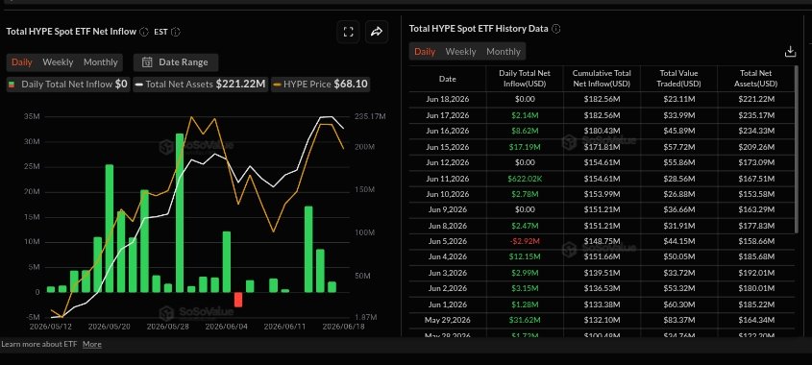This screenshot has height=365, width=812.
Task: Show info for Total HYPE Spot ETF History Data
Action: [x=555, y=29]
